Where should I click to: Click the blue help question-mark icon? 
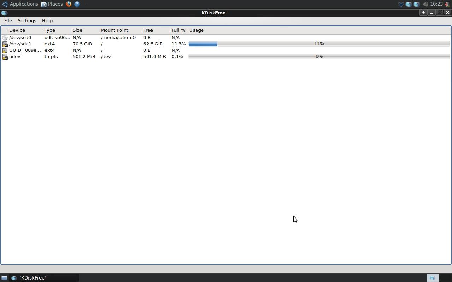click(77, 4)
